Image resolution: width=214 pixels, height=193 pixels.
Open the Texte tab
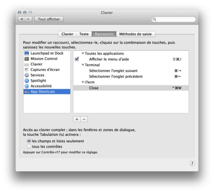tap(84, 34)
